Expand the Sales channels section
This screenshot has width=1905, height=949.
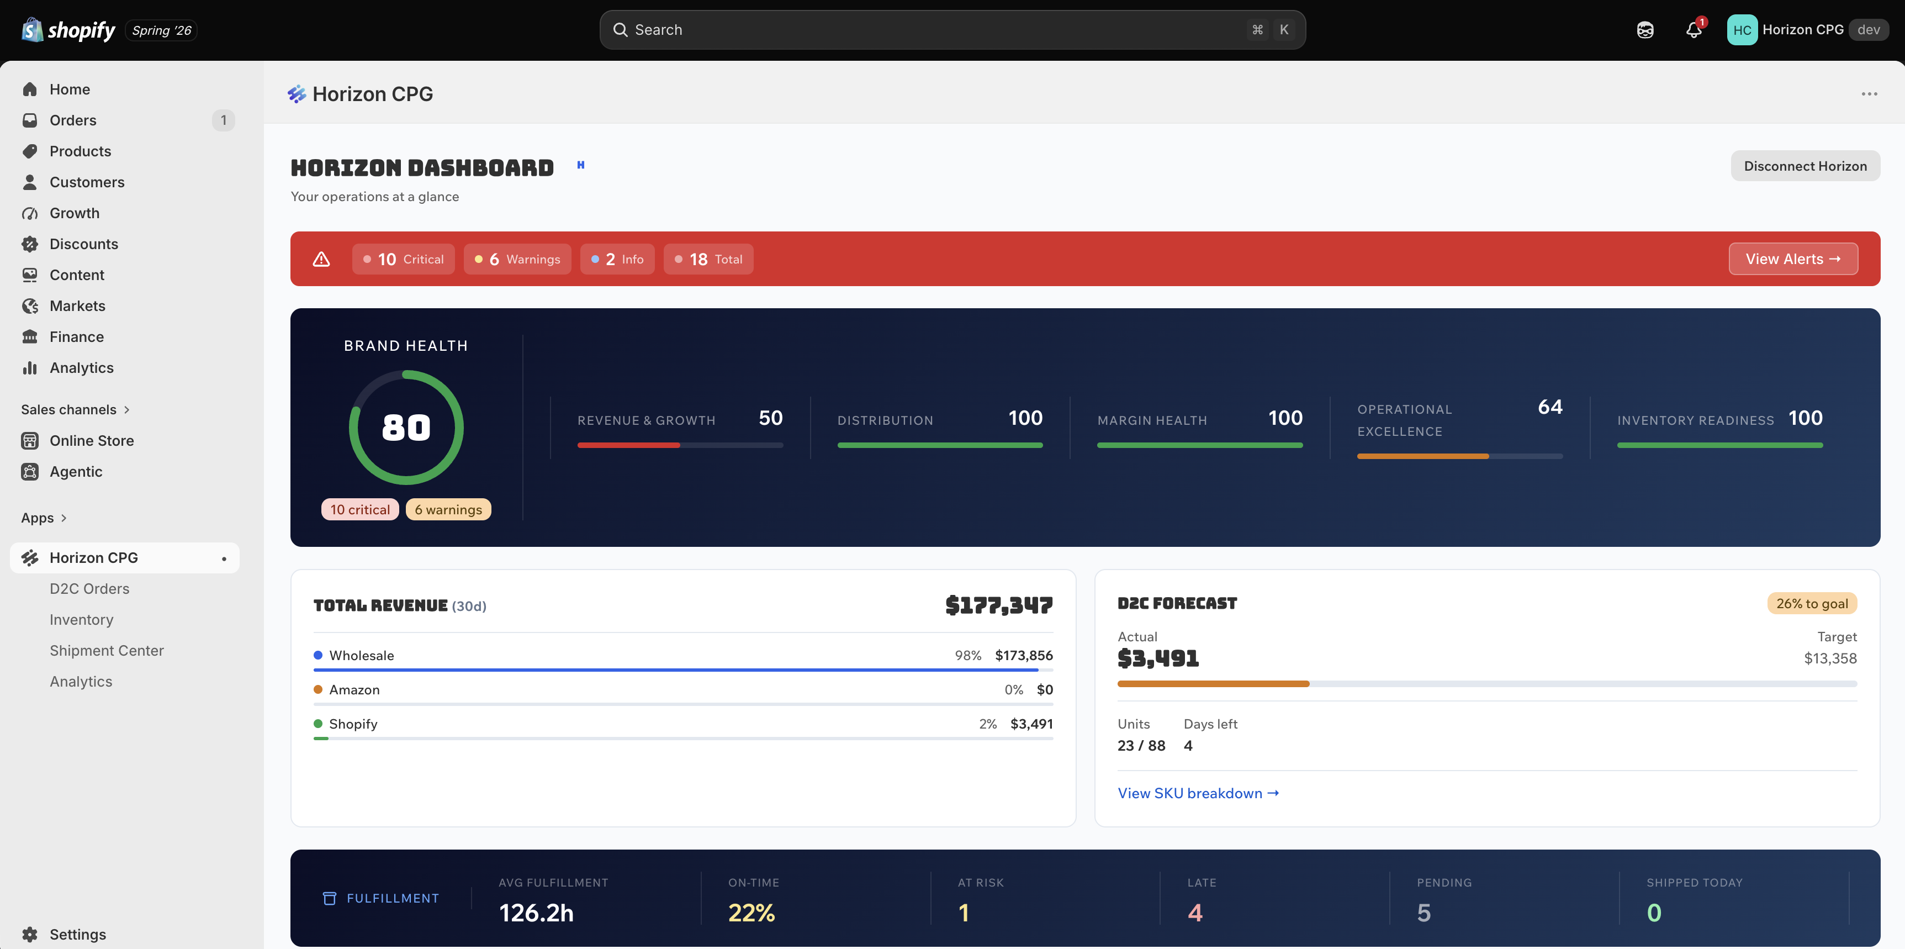point(76,410)
